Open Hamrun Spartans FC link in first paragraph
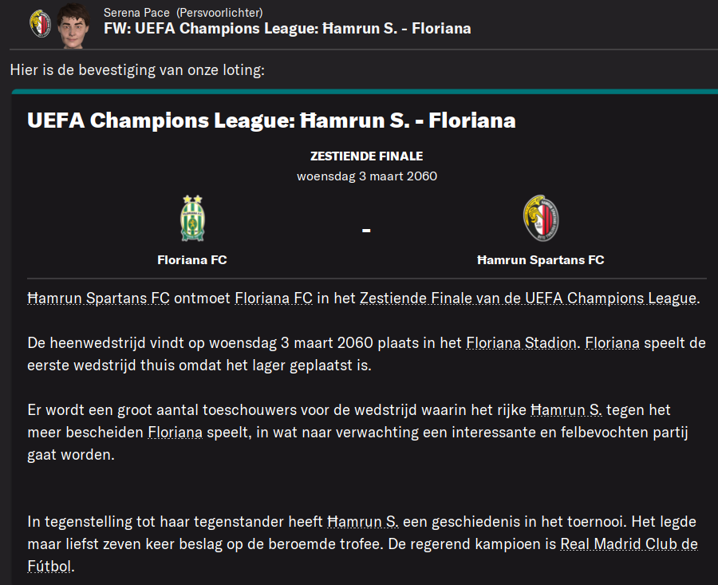This screenshot has height=585, width=718. click(x=98, y=298)
